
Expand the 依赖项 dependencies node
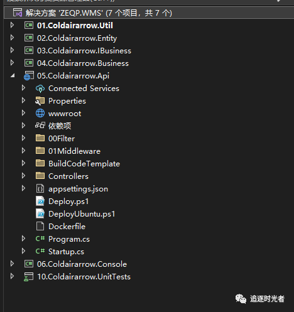[23, 126]
